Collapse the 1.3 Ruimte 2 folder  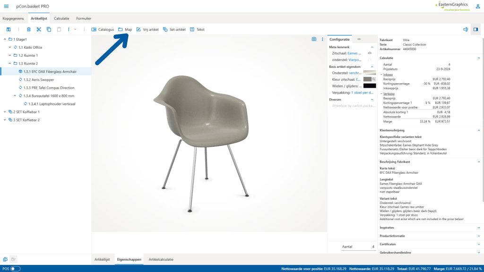coord(10,63)
